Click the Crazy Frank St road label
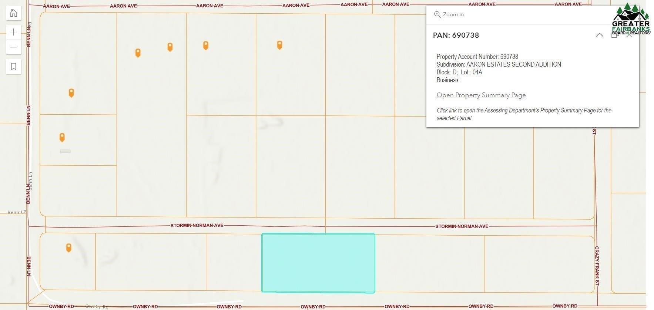The width and height of the screenshot is (654, 310). [597, 265]
